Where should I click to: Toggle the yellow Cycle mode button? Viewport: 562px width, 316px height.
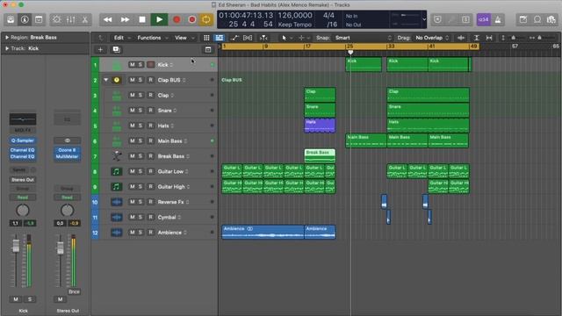(206, 19)
